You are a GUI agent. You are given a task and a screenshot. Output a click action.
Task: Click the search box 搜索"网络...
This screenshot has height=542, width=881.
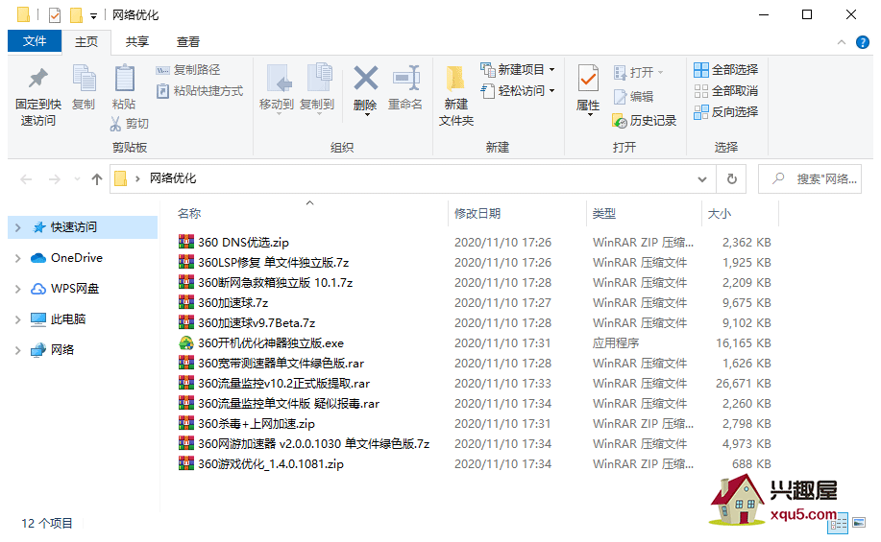(x=810, y=179)
